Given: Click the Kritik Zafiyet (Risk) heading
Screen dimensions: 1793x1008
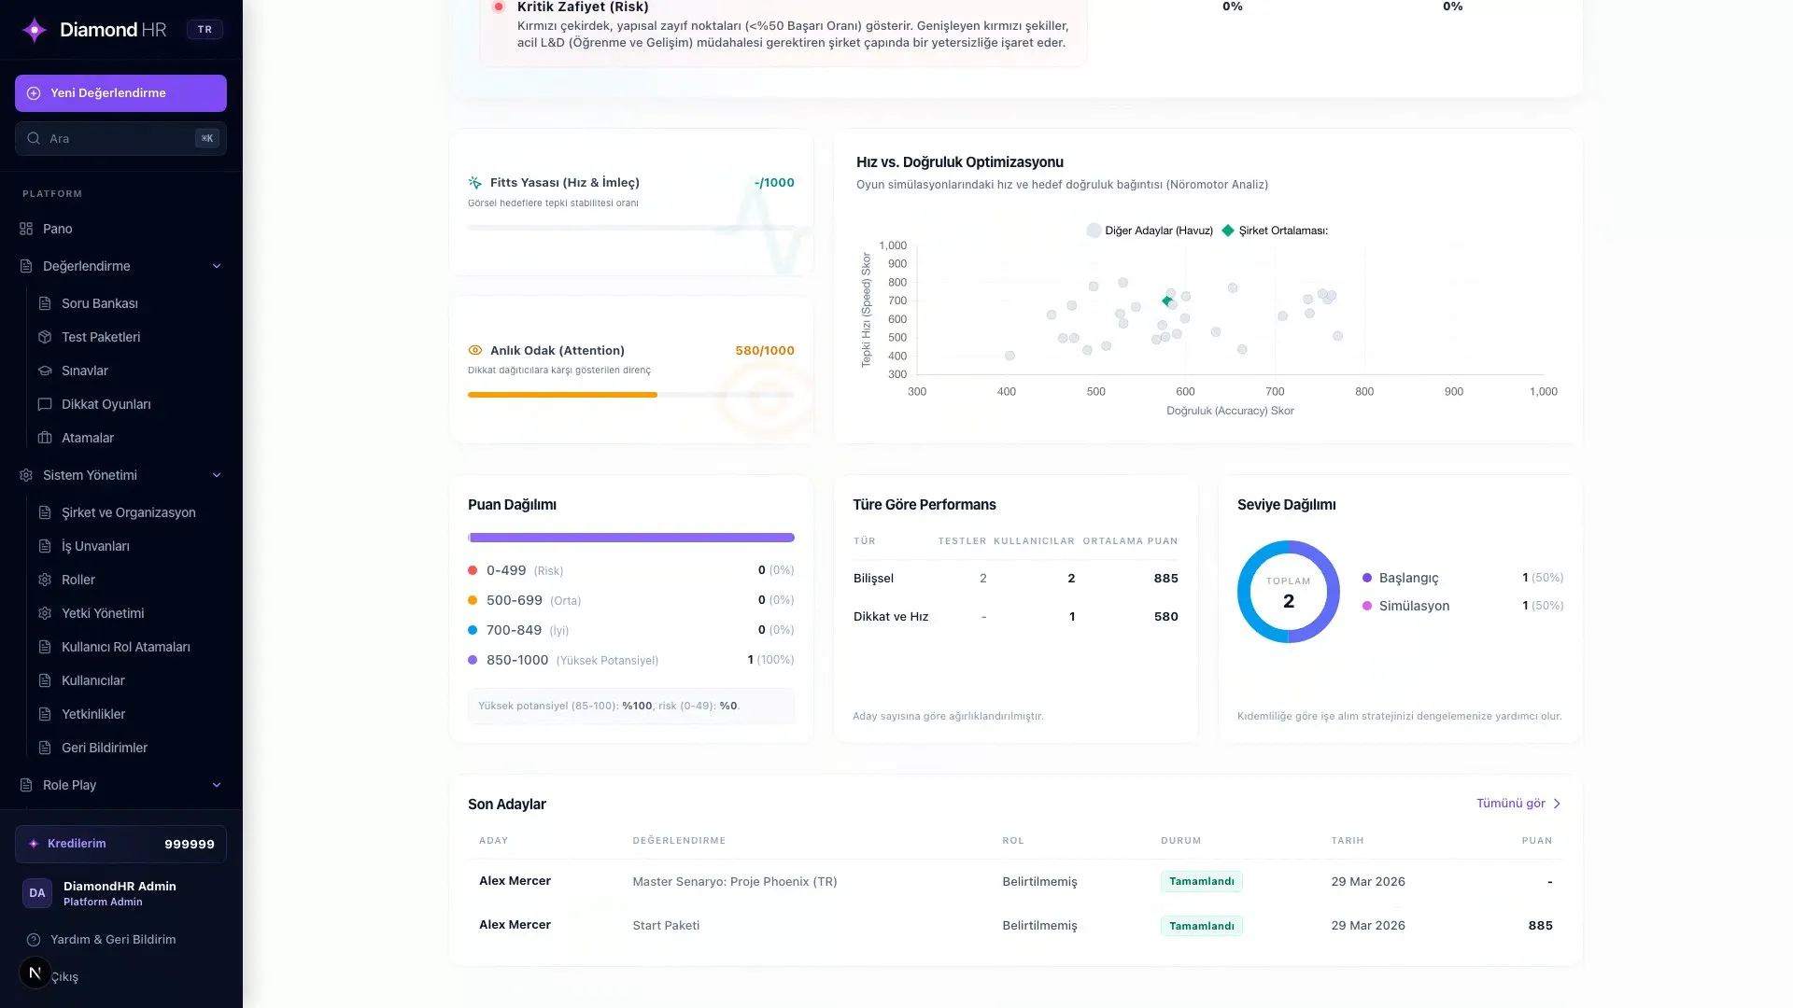Looking at the screenshot, I should [x=583, y=7].
